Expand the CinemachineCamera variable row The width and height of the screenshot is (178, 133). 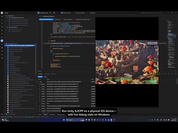point(39,106)
